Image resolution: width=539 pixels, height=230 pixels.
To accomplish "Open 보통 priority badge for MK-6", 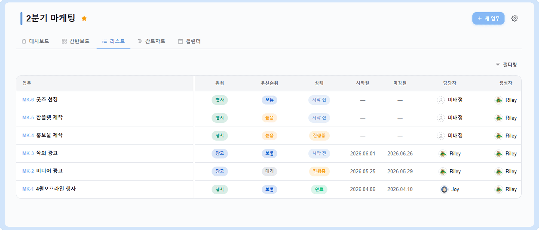I will [x=269, y=100].
